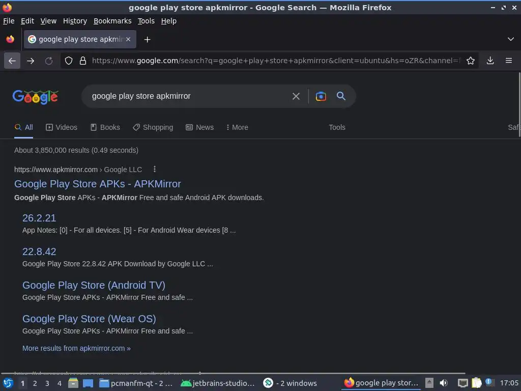Open the View menu
The height and width of the screenshot is (391, 521).
click(x=48, y=21)
